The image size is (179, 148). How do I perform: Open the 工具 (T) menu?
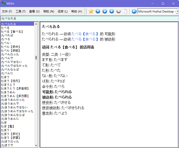(x=20, y=11)
